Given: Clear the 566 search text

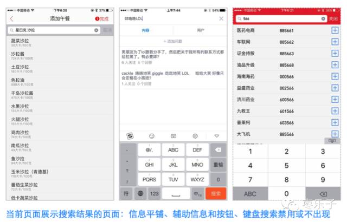Looking at the screenshot, I should coord(323,19).
